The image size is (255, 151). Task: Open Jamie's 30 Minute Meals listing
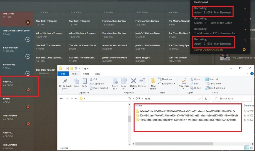coord(116,59)
